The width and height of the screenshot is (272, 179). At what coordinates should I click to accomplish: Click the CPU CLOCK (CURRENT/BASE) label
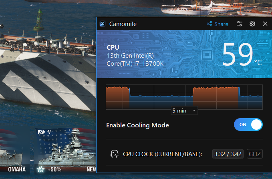click(162, 154)
